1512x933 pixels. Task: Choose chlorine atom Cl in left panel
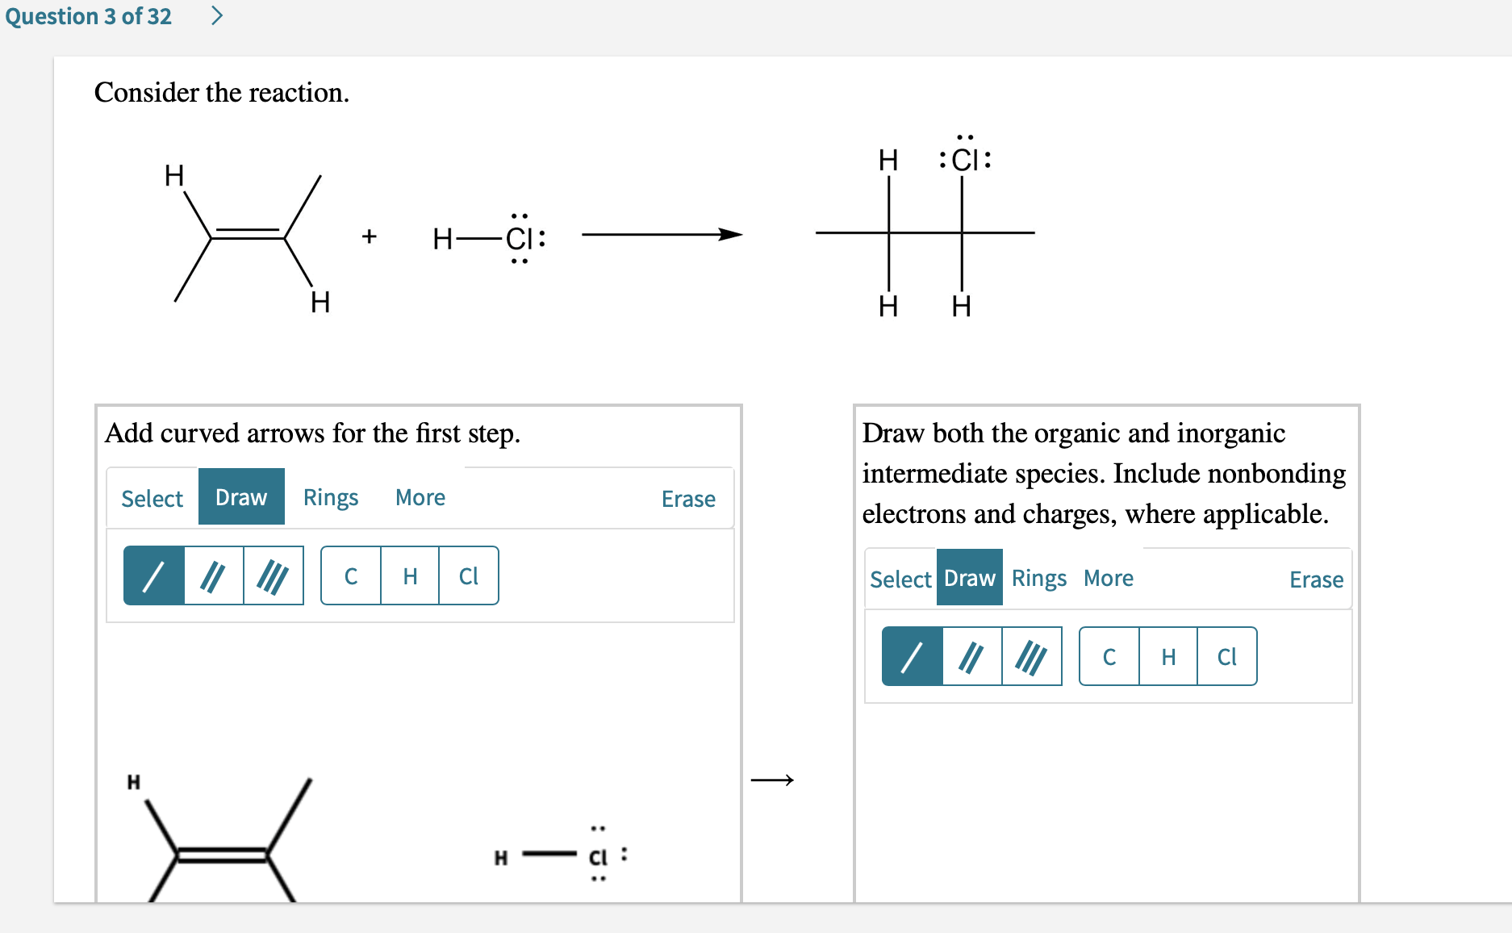pos(469,575)
